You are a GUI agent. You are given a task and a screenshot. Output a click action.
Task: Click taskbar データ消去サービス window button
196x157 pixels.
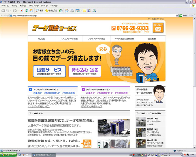pos(43,155)
